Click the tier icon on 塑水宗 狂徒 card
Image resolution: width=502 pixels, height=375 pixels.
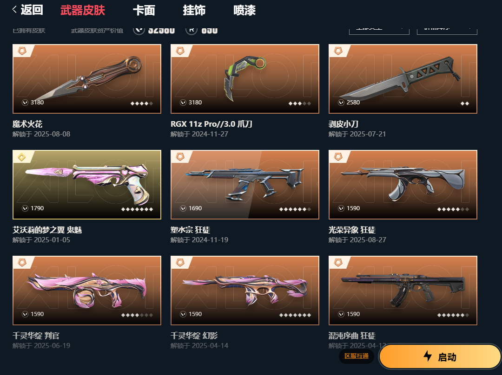[180, 157]
